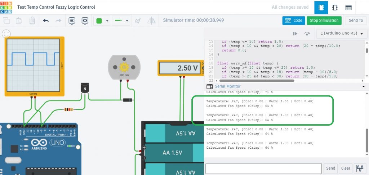Open the Notes tool
Viewport: 369px width, 175px height.
click(x=72, y=21)
